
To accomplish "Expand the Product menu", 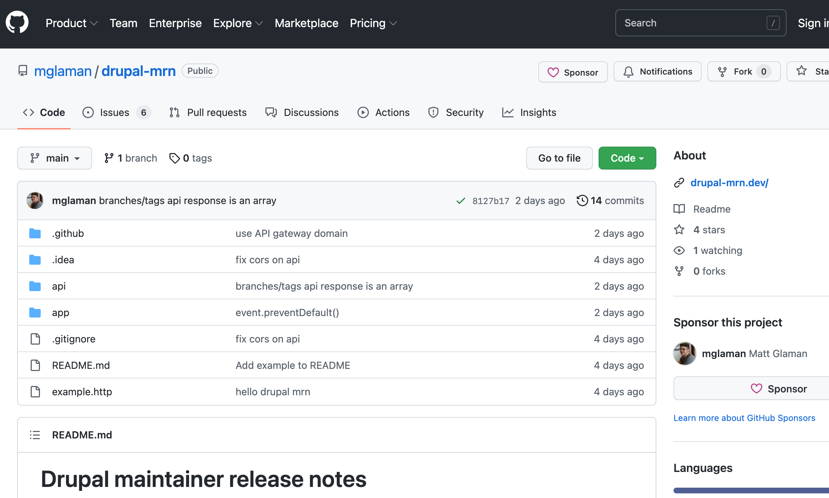I will (71, 23).
